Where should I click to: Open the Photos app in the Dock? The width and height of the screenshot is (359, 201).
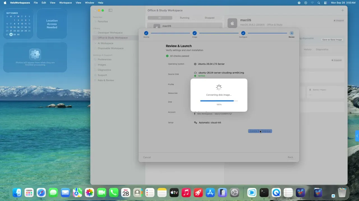(x=89, y=193)
